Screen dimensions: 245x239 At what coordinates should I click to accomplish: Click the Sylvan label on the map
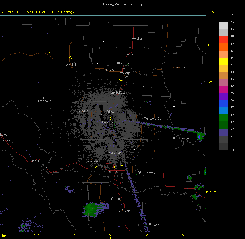[x=111, y=70]
